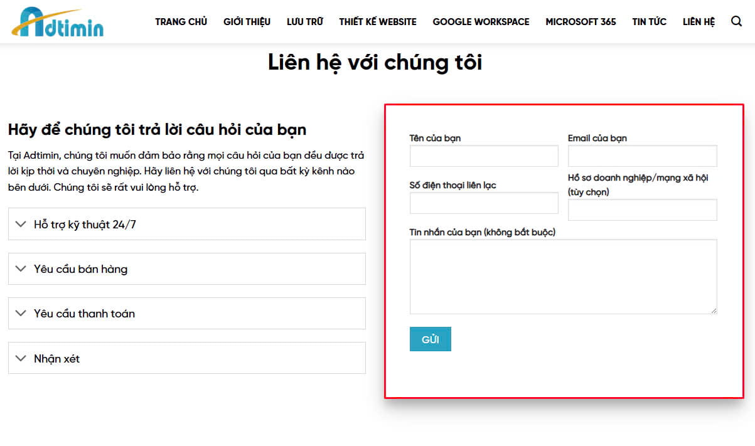This screenshot has width=755, height=446.
Task: Click the Hồ sơ doanh nghiệp input field
Action: (x=642, y=210)
